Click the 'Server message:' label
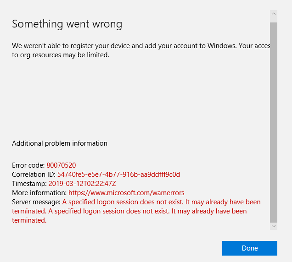This screenshot has width=292, height=262. click(36, 202)
